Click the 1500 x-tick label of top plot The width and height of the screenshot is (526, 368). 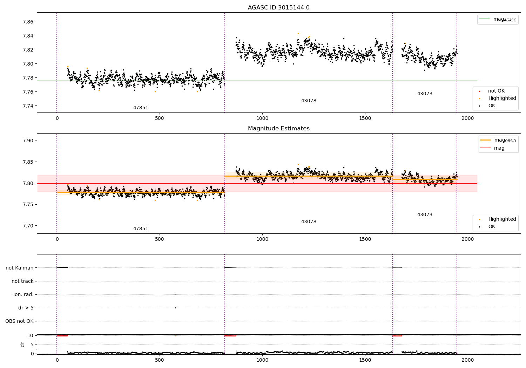[365, 118]
